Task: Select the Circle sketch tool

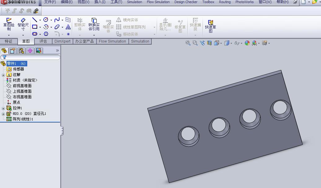Action: tap(46, 20)
